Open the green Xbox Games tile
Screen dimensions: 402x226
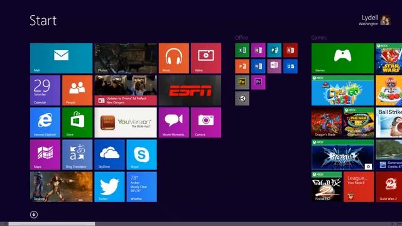(x=342, y=58)
